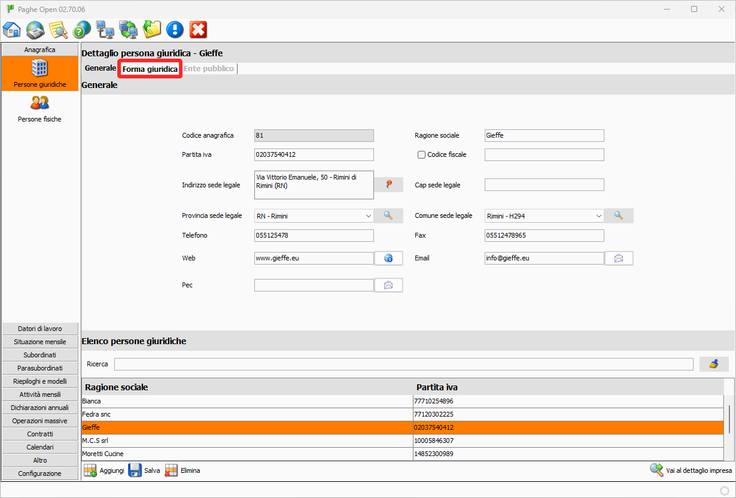This screenshot has width=736, height=498.
Task: Click Vai al dettaglio impresa
Action: (691, 470)
